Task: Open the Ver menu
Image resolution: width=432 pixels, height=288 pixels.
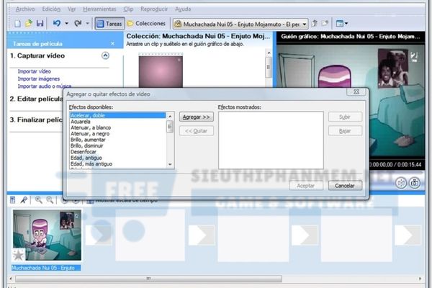Action: coord(71,9)
